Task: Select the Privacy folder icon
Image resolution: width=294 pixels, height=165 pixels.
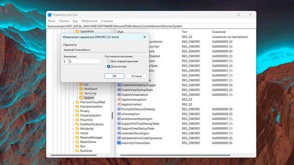Action: coord(77,111)
